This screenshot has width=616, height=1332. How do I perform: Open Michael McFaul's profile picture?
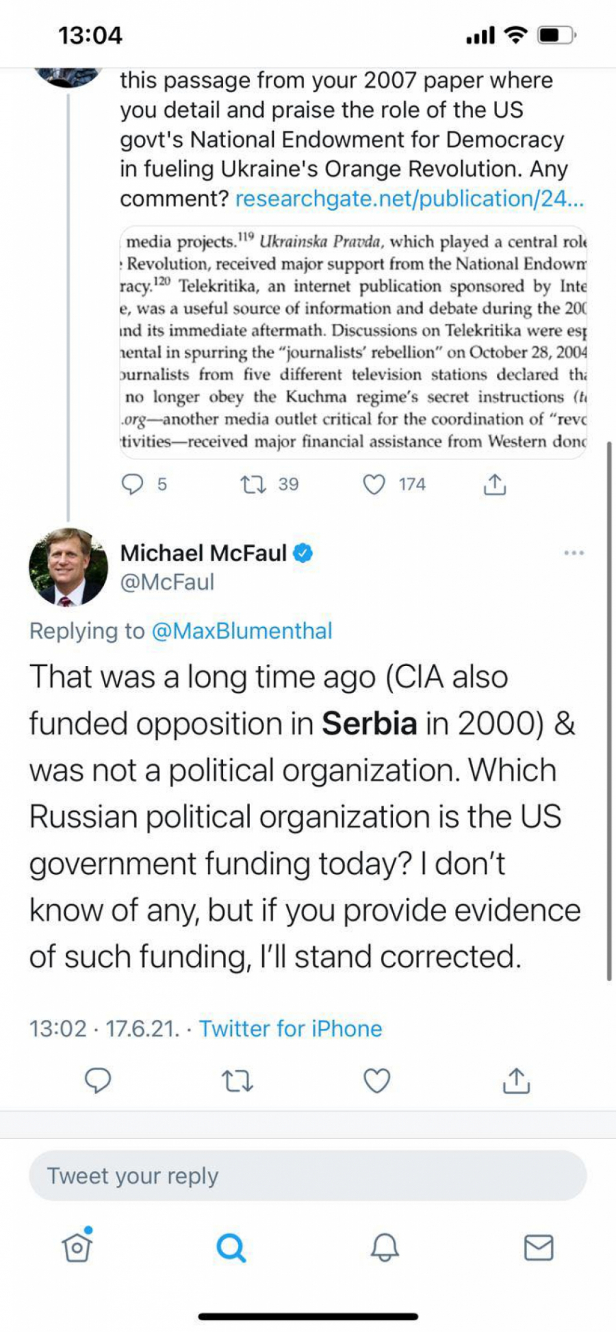(x=68, y=567)
